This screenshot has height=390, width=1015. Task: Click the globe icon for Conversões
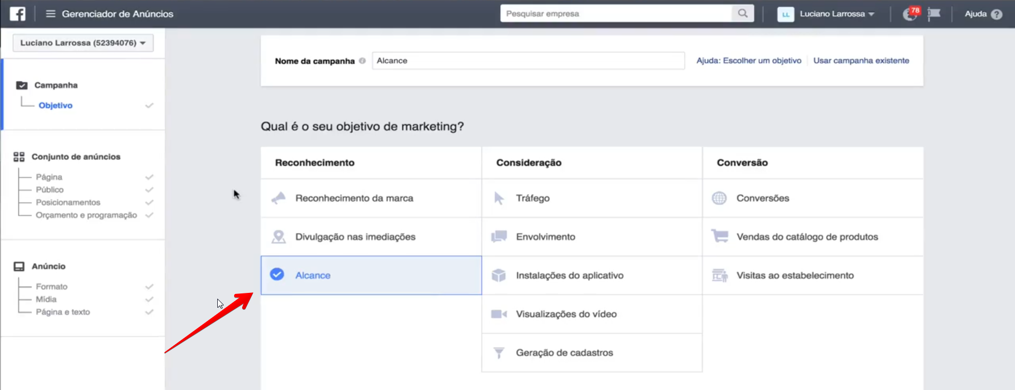click(x=719, y=198)
